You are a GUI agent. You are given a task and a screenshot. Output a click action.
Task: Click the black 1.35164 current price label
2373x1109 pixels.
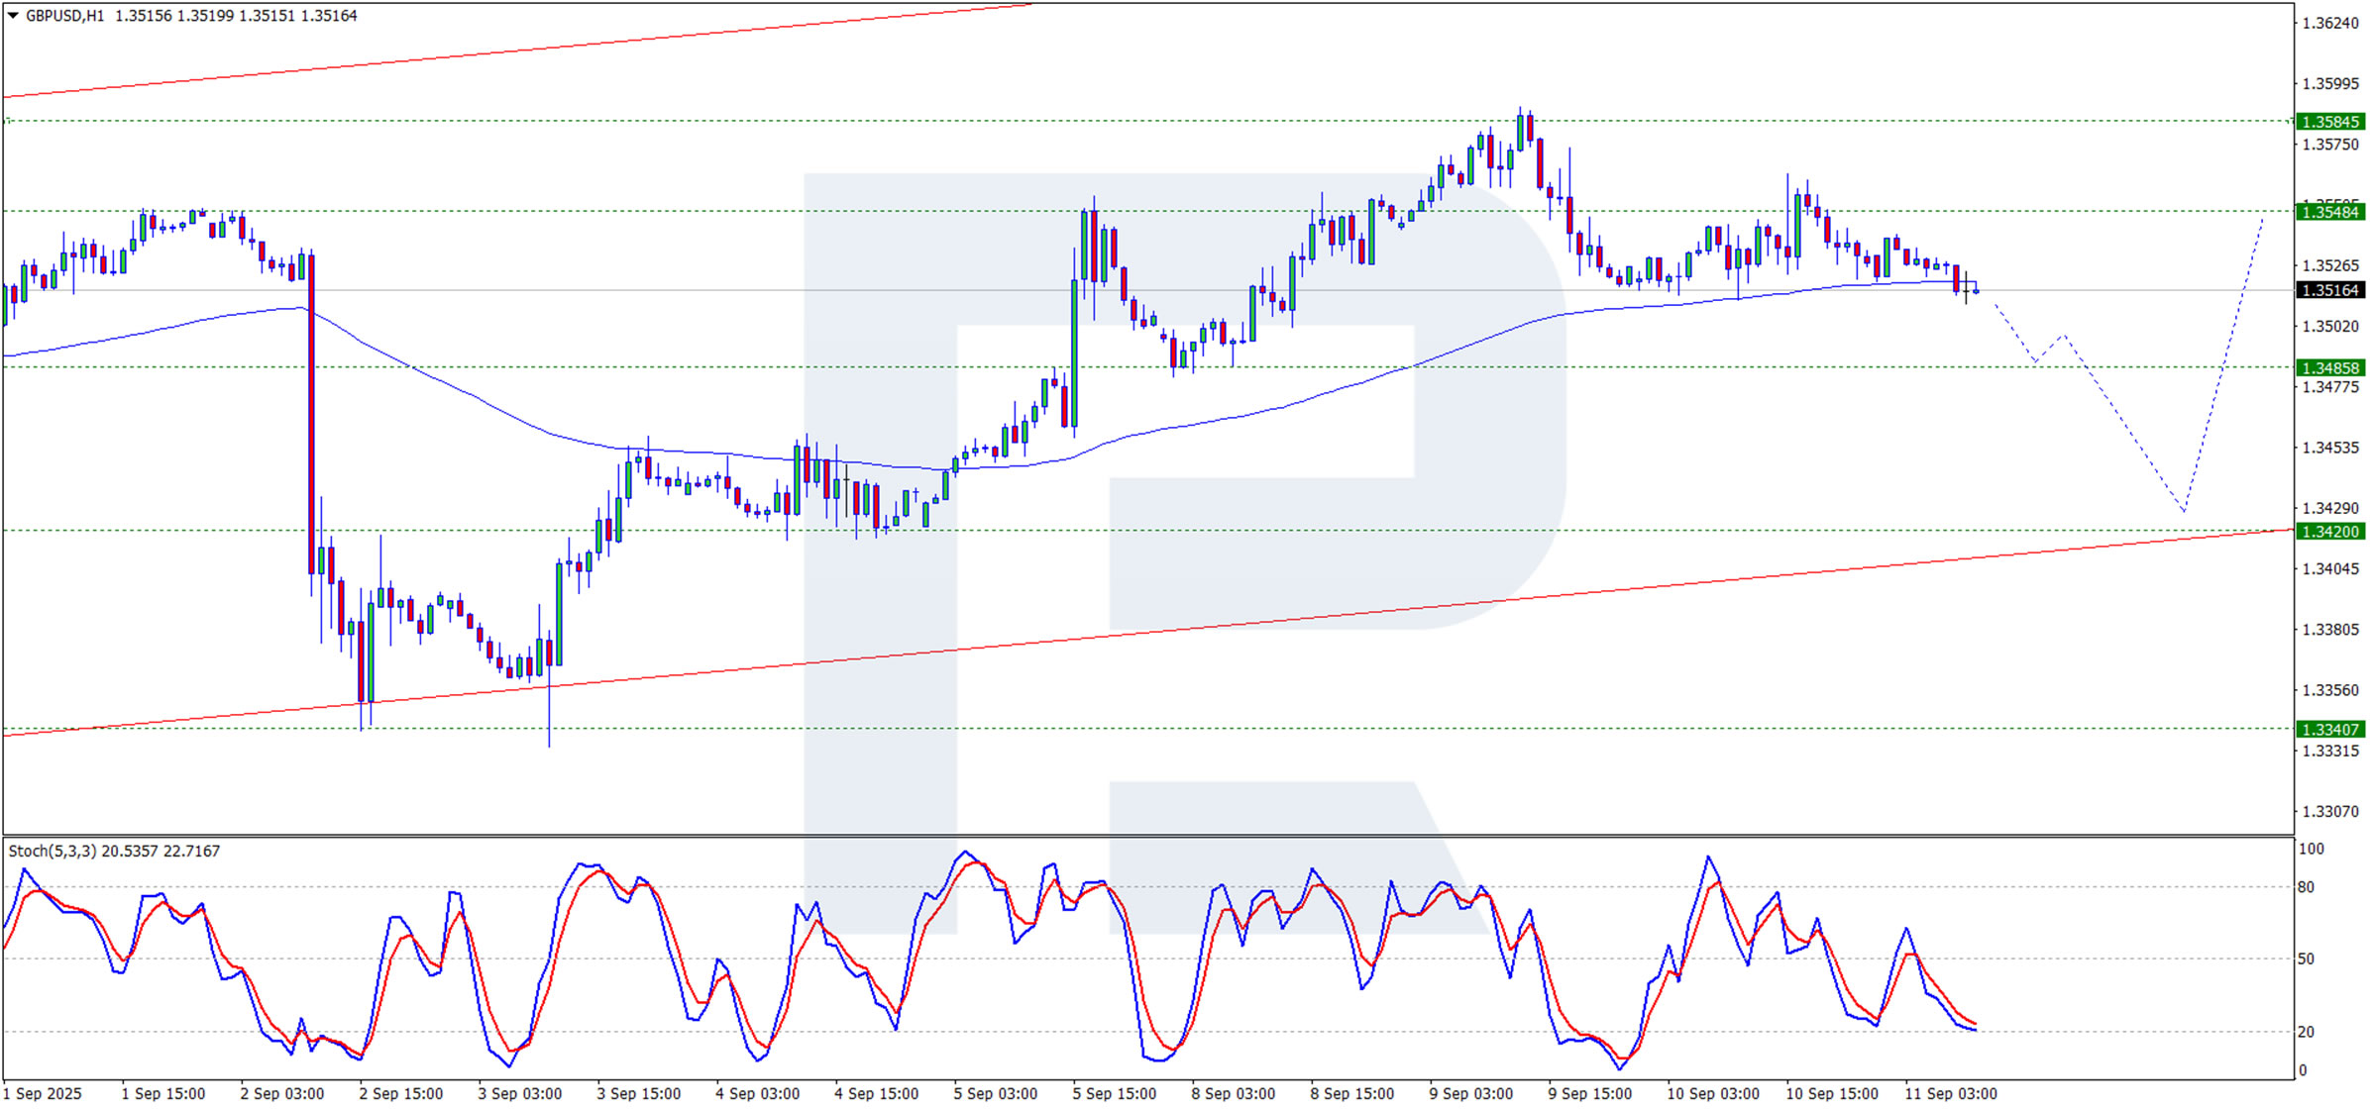click(x=2329, y=290)
